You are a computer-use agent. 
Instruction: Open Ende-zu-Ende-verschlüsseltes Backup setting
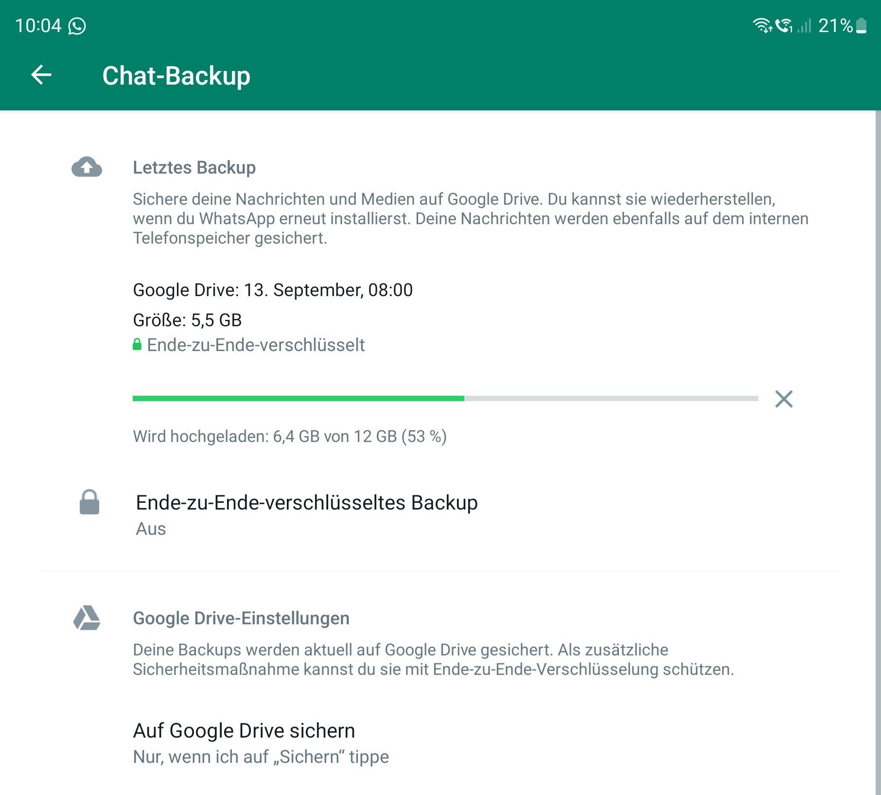click(440, 515)
